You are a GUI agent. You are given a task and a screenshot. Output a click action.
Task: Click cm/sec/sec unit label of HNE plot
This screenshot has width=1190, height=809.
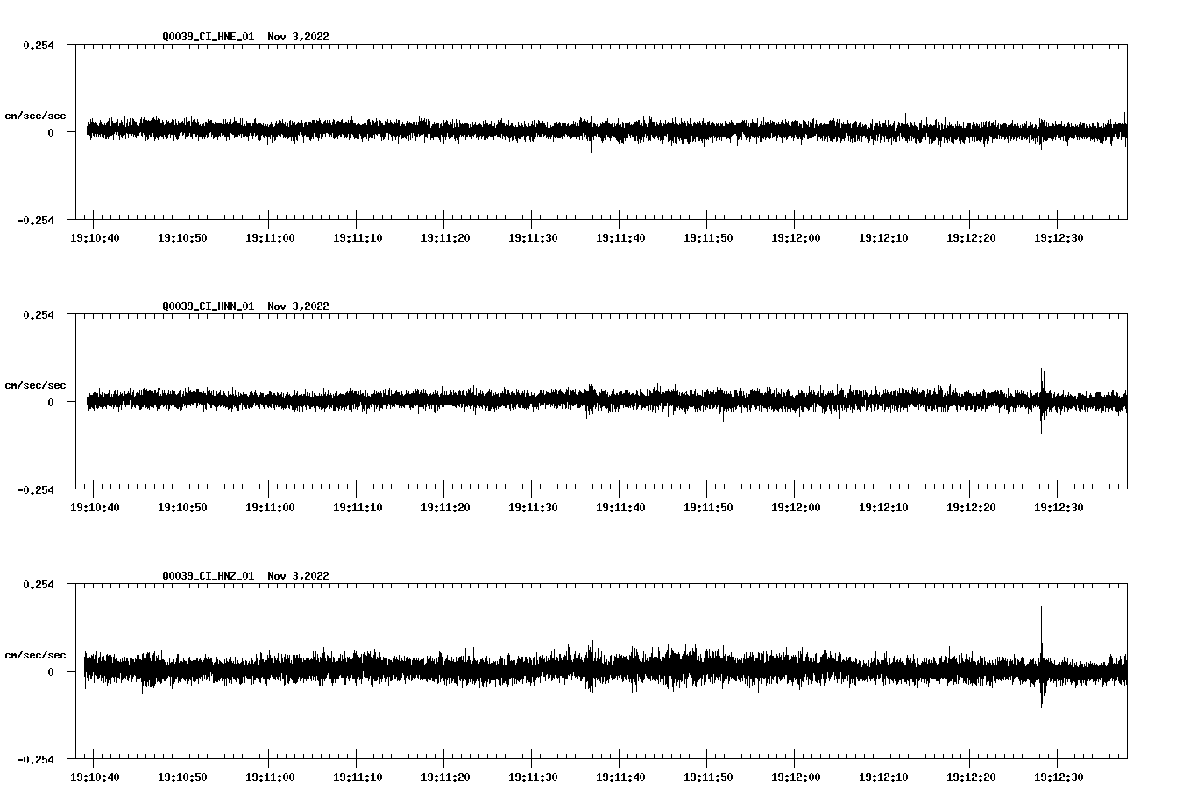(35, 116)
